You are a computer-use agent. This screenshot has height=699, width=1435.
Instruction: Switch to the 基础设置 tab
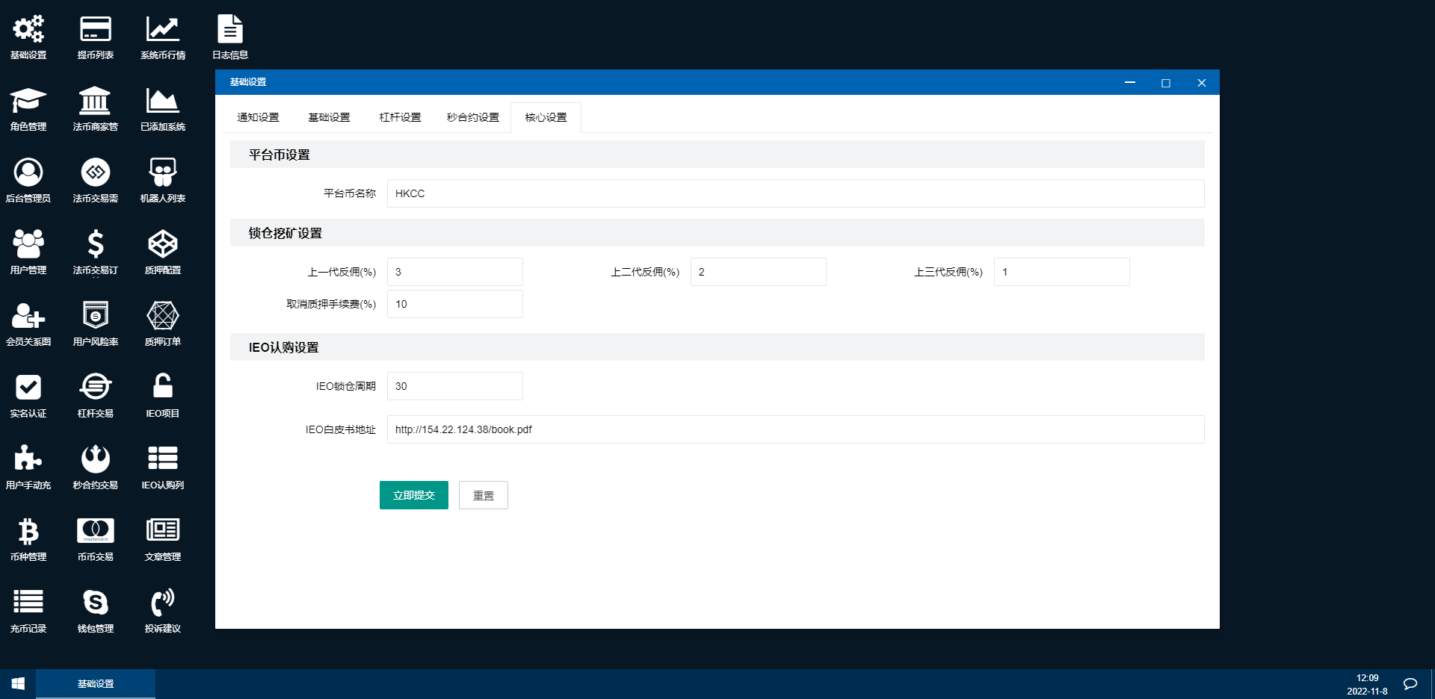pyautogui.click(x=329, y=117)
